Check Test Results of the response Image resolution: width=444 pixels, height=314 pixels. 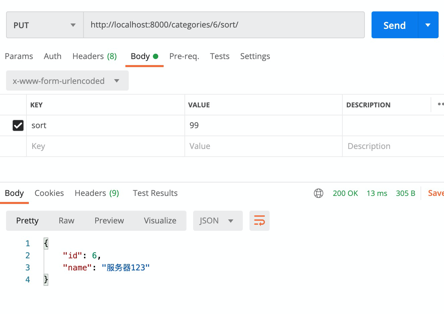pyautogui.click(x=155, y=193)
